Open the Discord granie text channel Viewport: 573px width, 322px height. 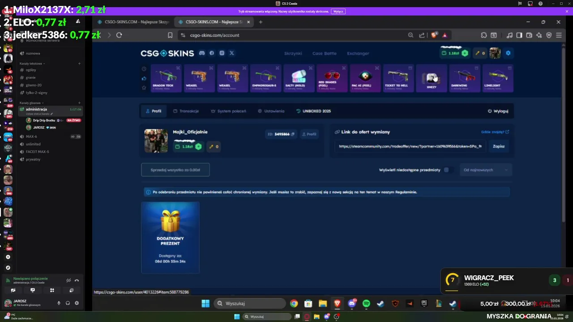pyautogui.click(x=30, y=77)
